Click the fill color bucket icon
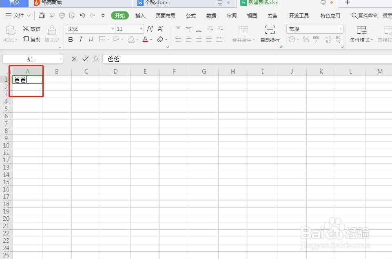Screen dimensions: 392x259 [131, 39]
